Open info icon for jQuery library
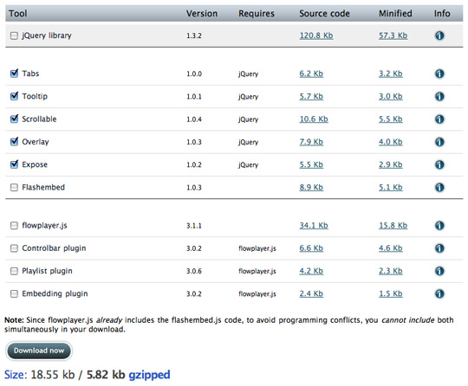468x386 pixels. (439, 35)
